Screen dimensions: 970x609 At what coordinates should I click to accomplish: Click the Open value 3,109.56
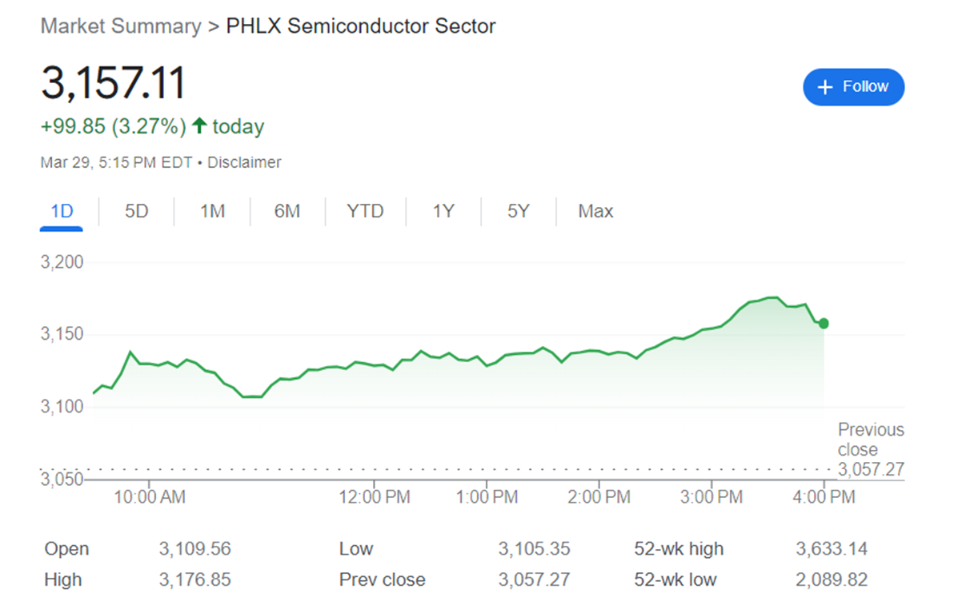pos(194,549)
